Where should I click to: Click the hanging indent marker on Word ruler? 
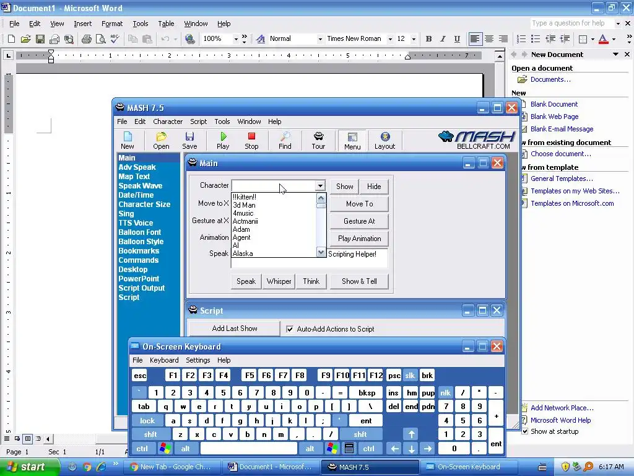tap(51, 58)
